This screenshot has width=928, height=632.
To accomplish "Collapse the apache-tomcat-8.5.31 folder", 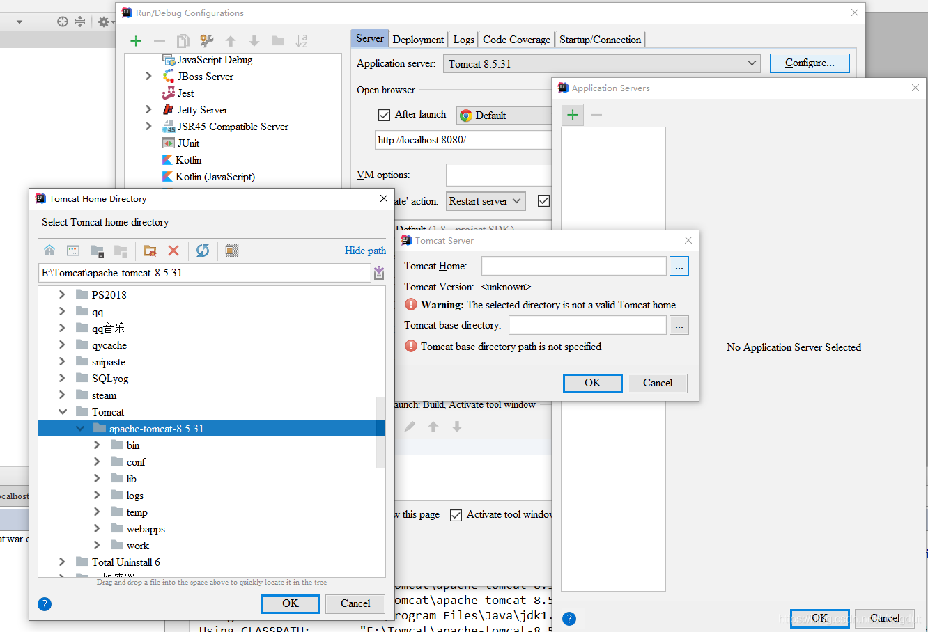I will tap(80, 428).
